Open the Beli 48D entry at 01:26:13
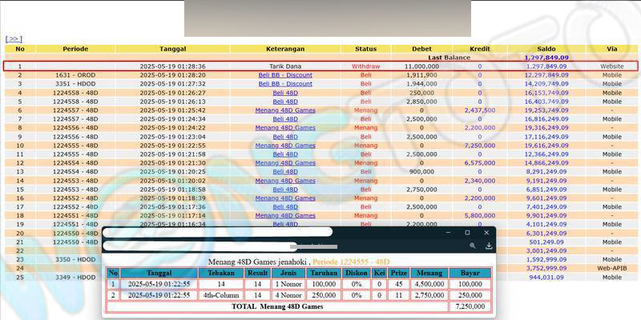 (285, 102)
